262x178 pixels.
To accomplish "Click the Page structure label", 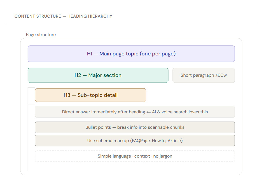I will [x=41, y=34].
